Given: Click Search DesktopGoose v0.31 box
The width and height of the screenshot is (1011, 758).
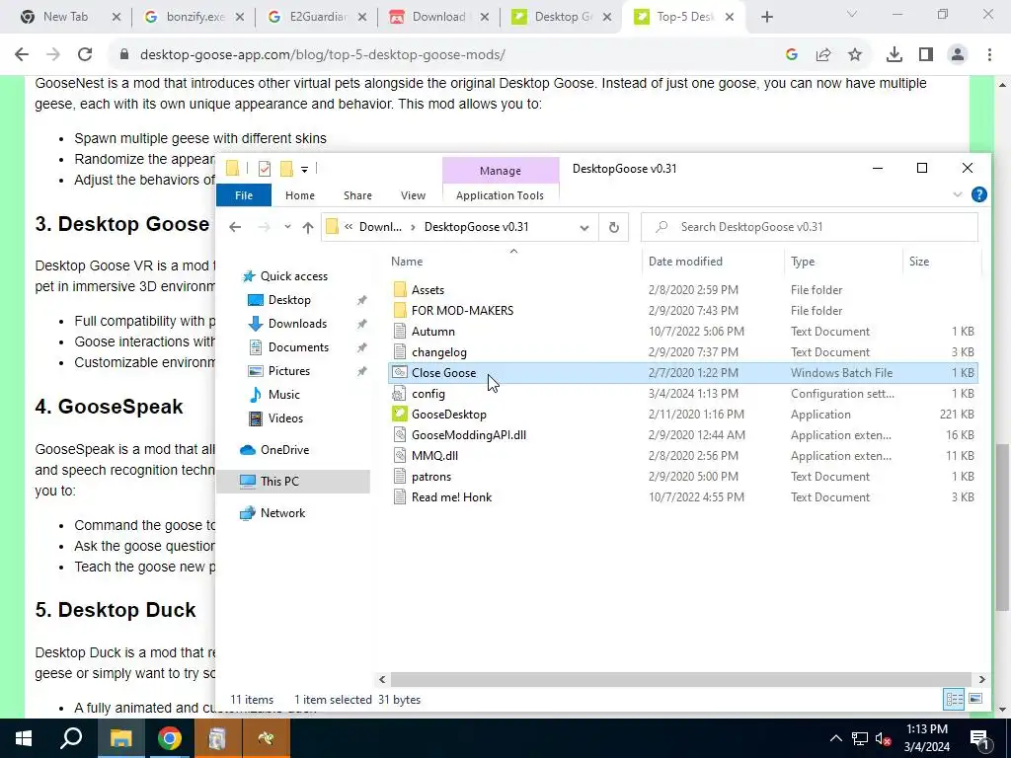Looking at the screenshot, I should tap(810, 227).
